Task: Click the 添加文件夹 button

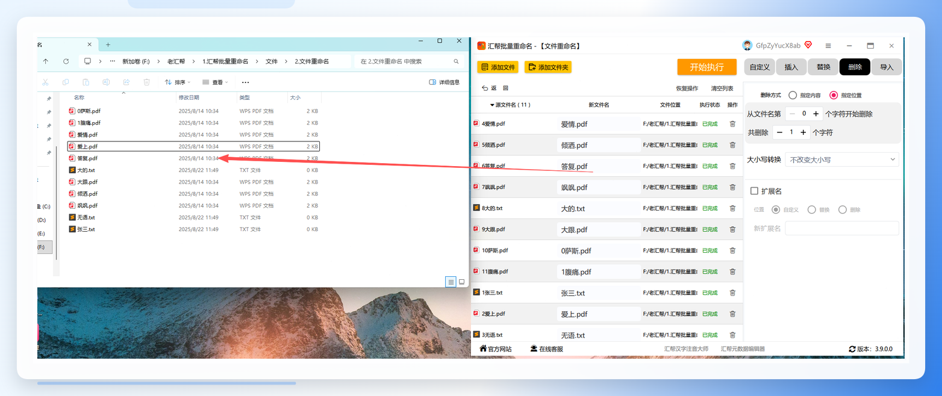Action: [548, 67]
